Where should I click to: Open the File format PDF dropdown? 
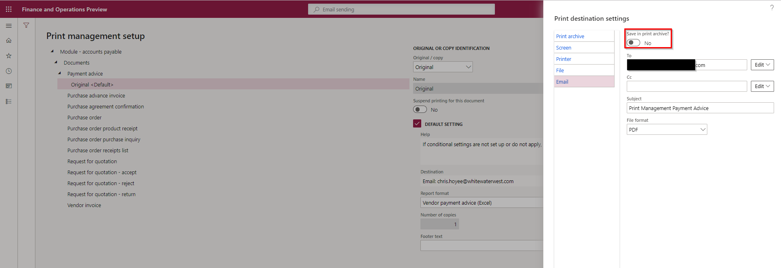667,130
